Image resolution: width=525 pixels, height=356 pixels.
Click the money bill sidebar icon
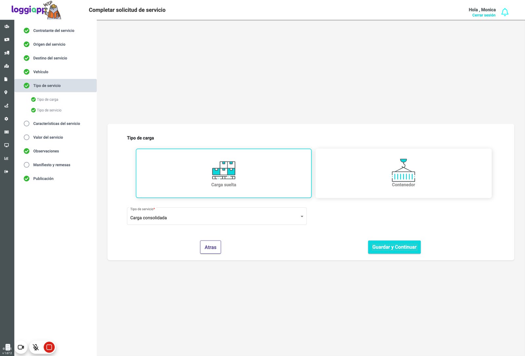[7, 39]
